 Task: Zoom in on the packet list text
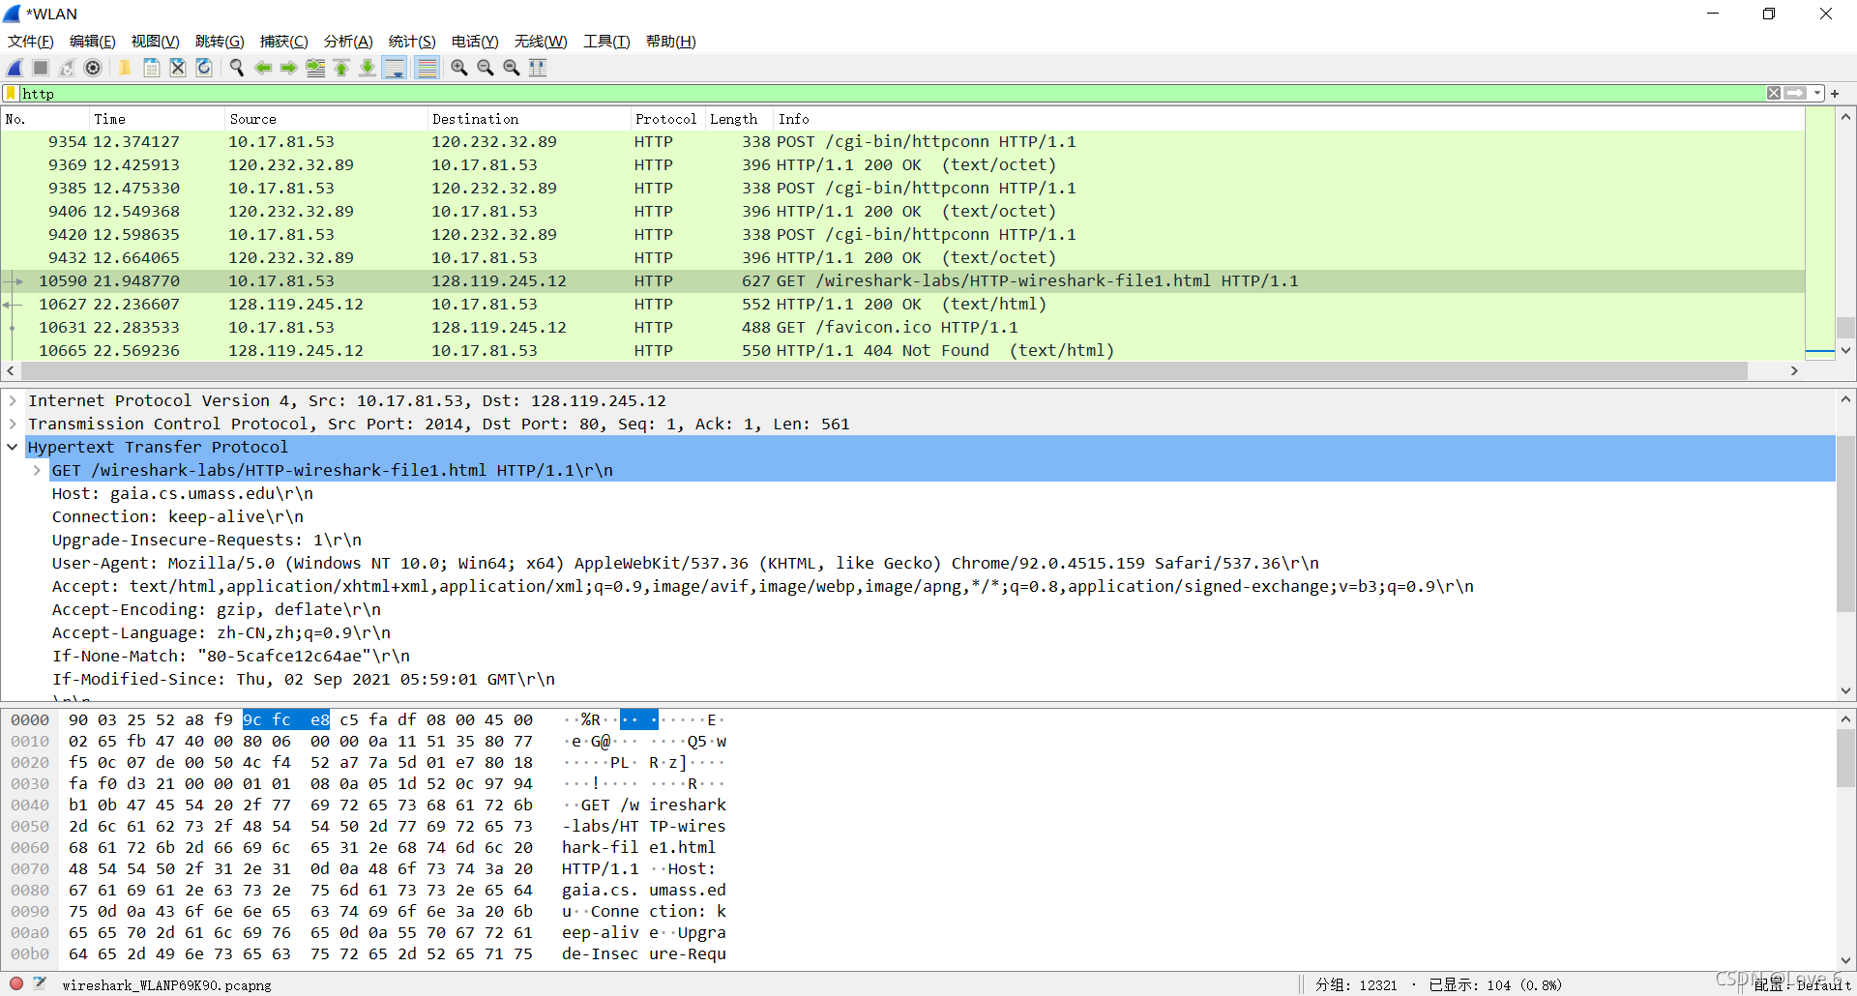(457, 68)
